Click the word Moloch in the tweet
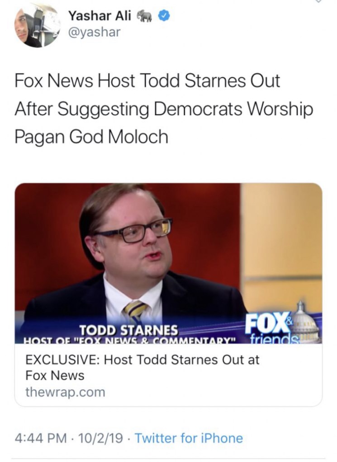This screenshot has width=337, height=462. (138, 137)
